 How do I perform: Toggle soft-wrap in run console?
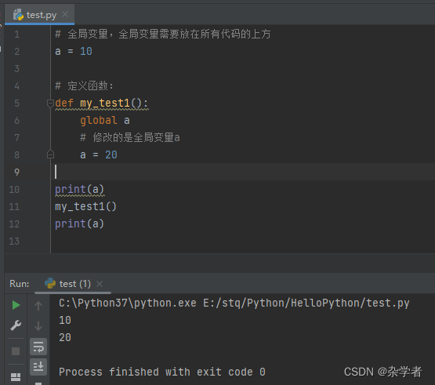(38, 347)
